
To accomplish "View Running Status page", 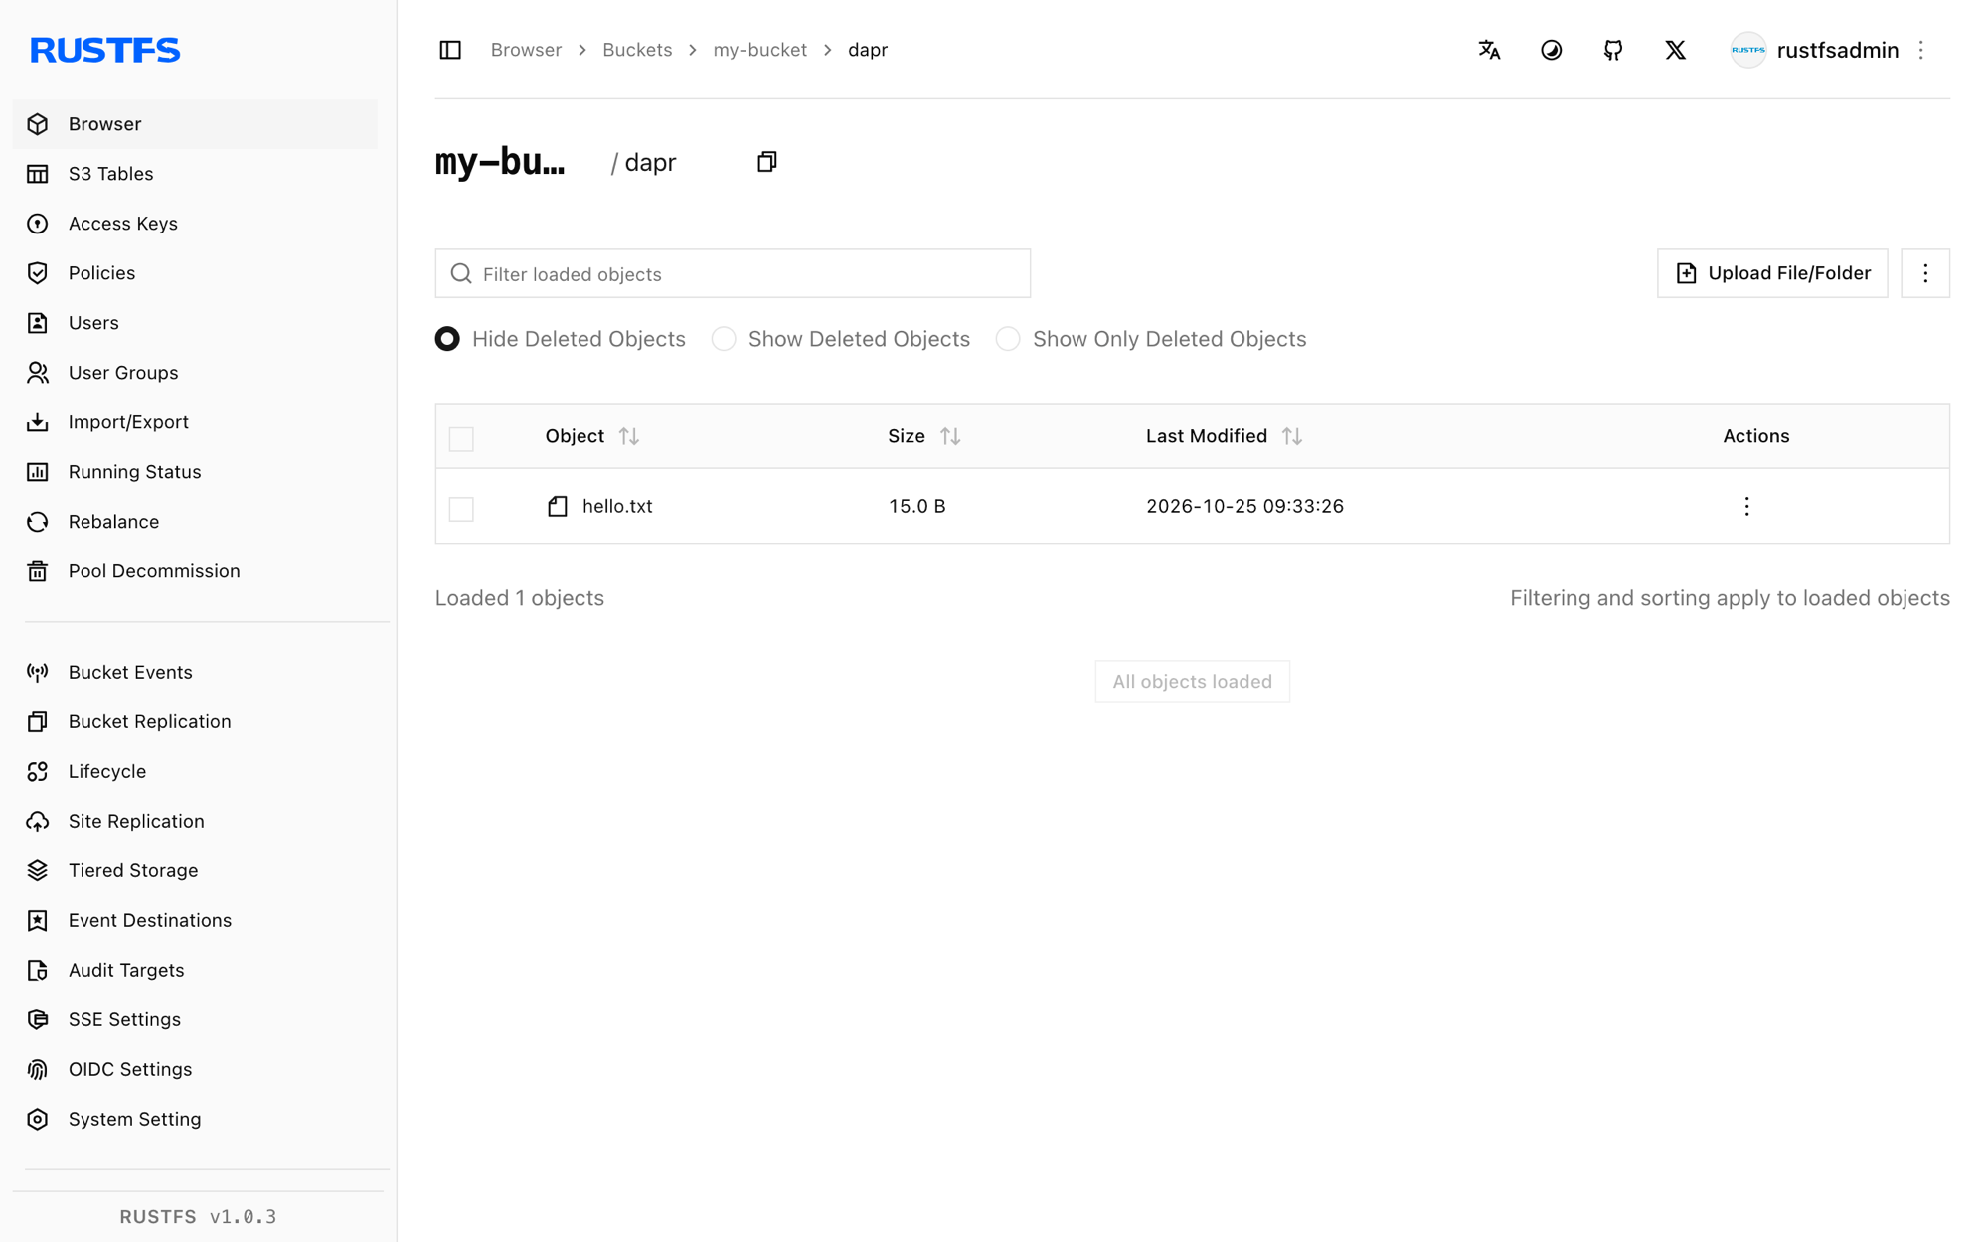I will pyautogui.click(x=195, y=472).
